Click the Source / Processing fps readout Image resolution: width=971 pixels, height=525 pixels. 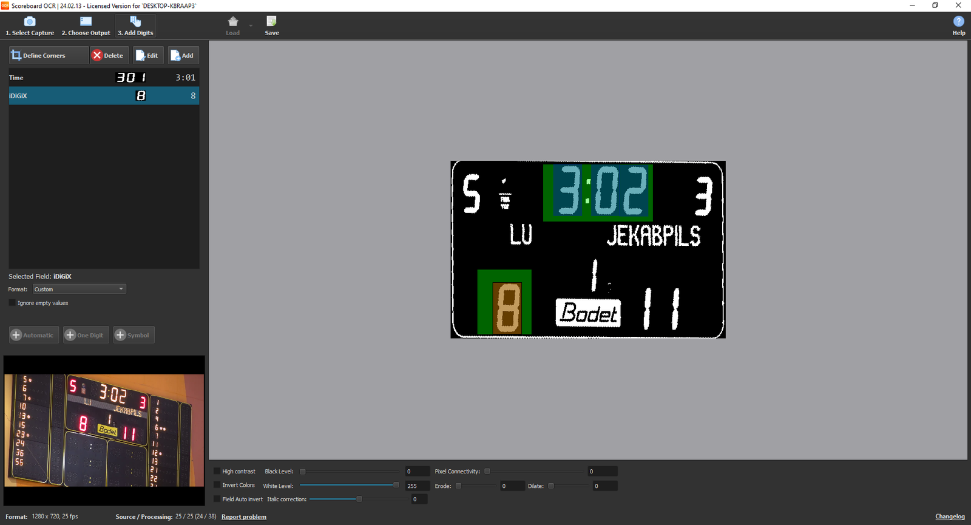(x=166, y=517)
